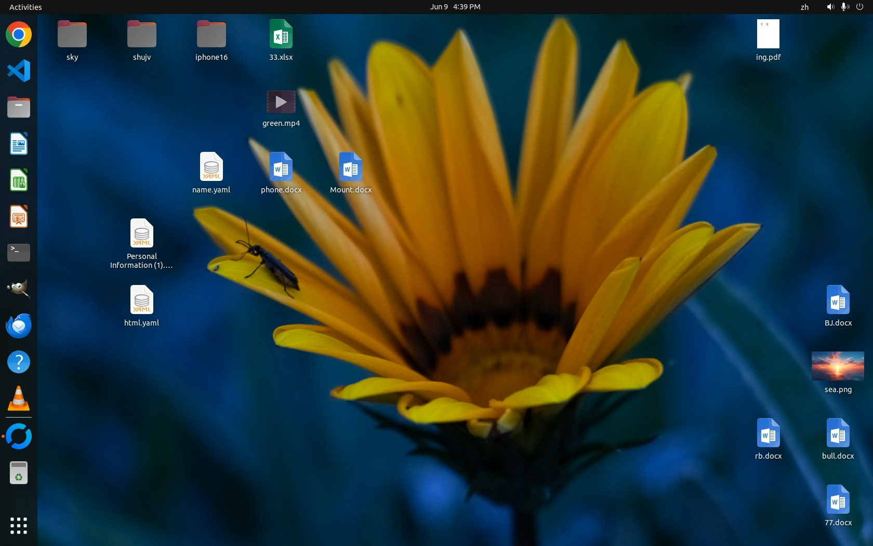This screenshot has width=873, height=546.
Task: Select the sea.png image thumbnail
Action: [838, 366]
